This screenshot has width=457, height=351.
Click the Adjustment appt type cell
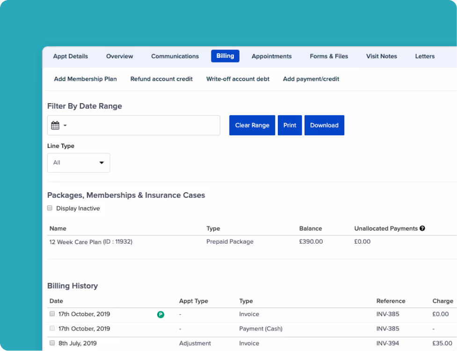[x=195, y=343]
